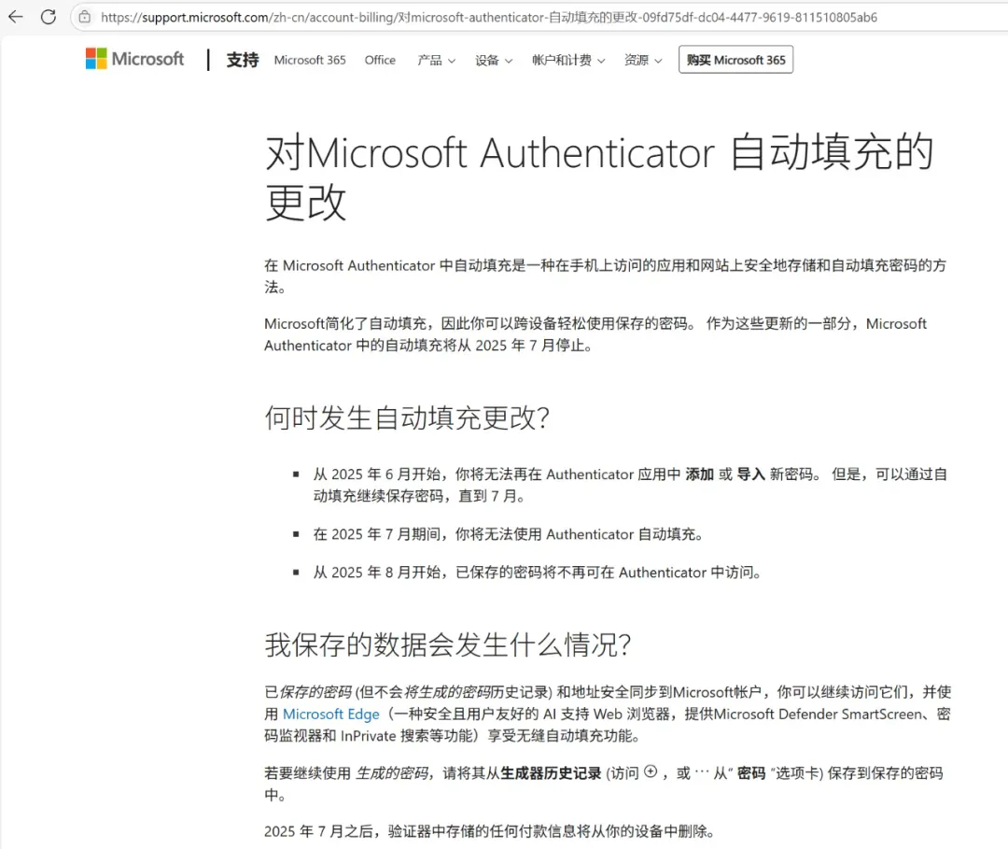Click the page title heading 对Microsoft Authenticator
Image resolution: width=1008 pixels, height=849 pixels.
point(599,177)
